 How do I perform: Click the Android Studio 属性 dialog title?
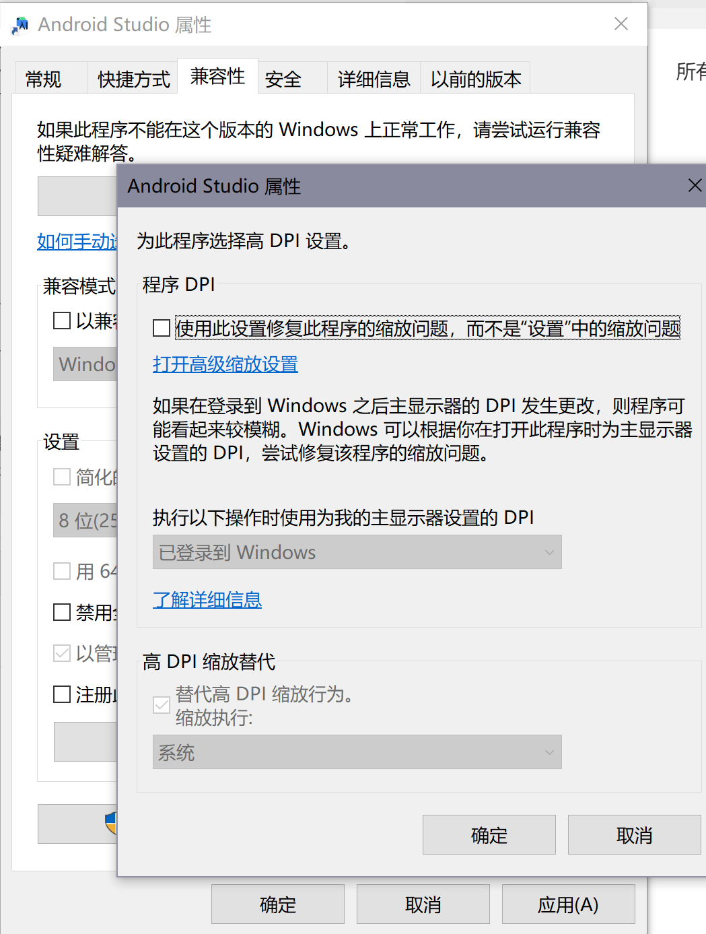coord(214,186)
